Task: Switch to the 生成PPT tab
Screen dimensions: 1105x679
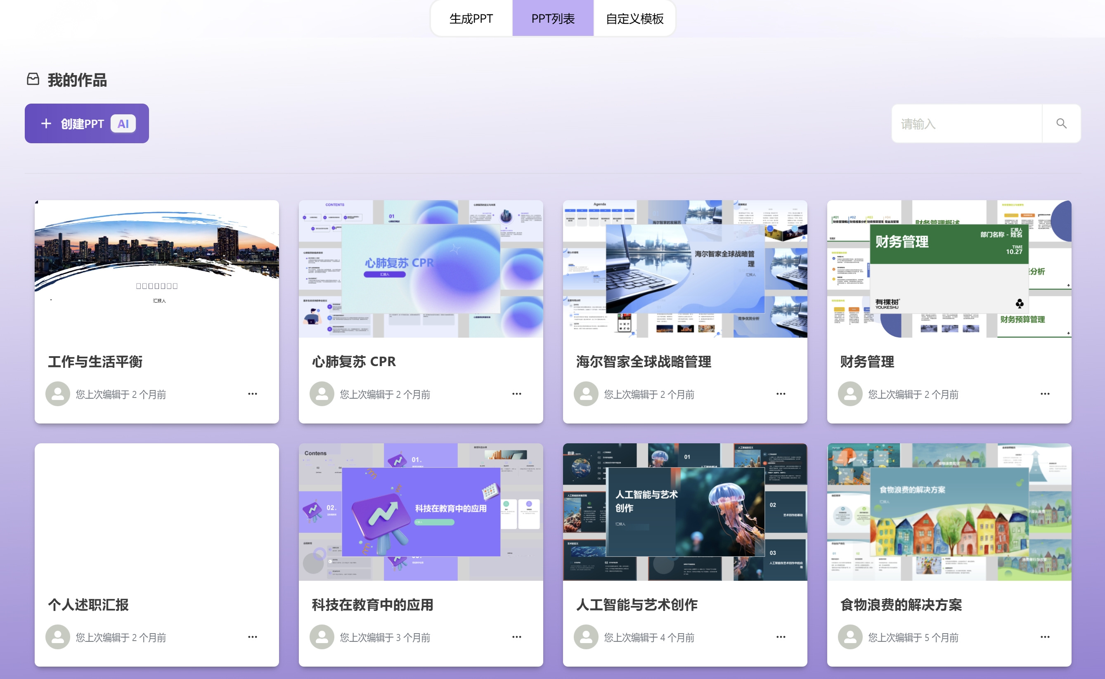Action: click(471, 19)
